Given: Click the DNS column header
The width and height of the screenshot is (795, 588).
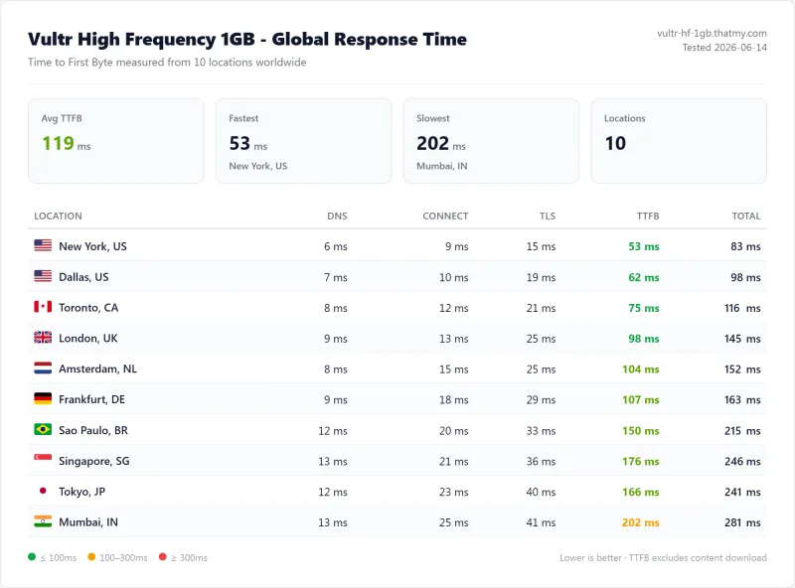Looking at the screenshot, I should pyautogui.click(x=337, y=216).
